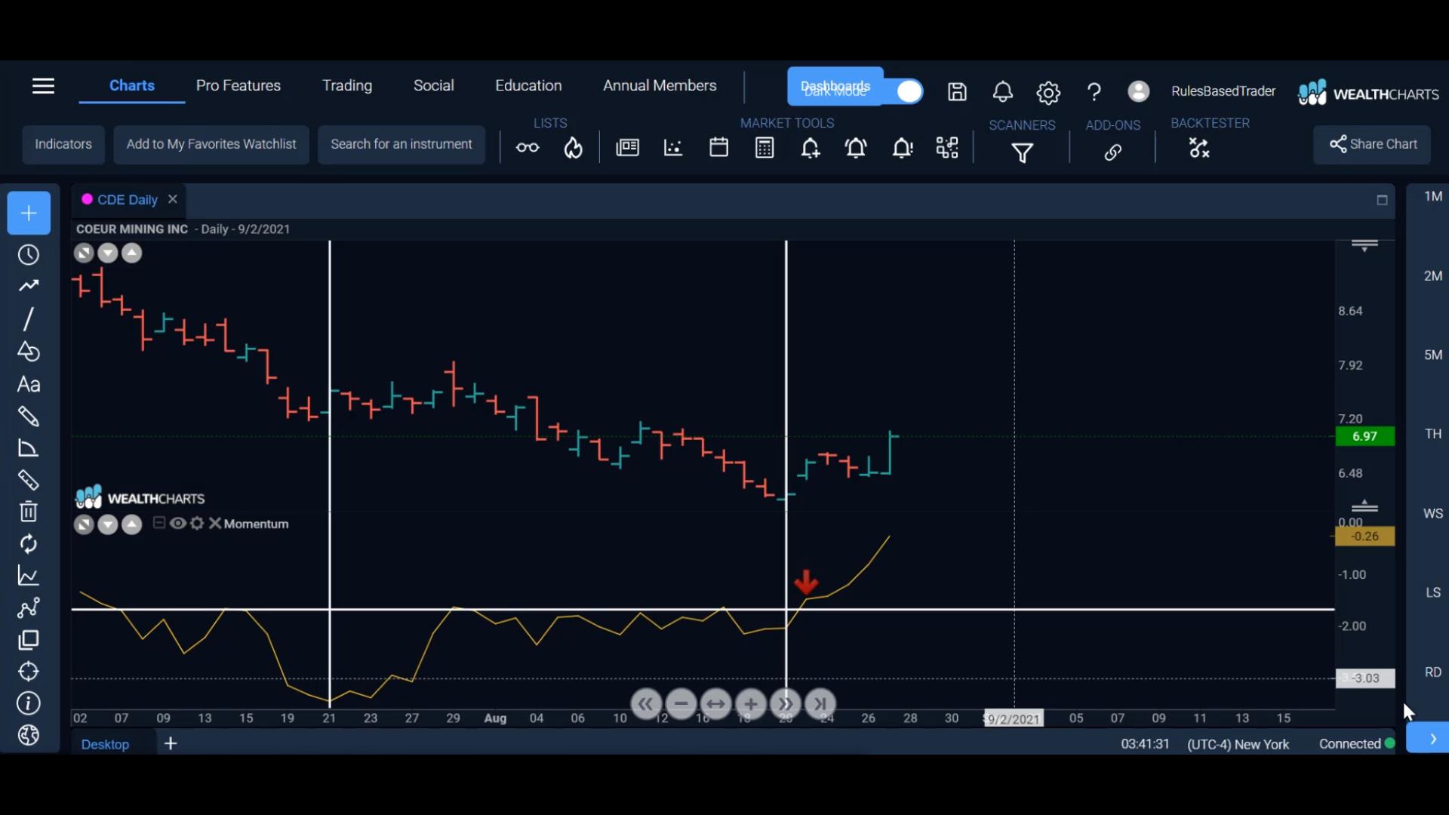Viewport: 1449px width, 815px height.
Task: Switch to the Charts tab
Action: [132, 86]
